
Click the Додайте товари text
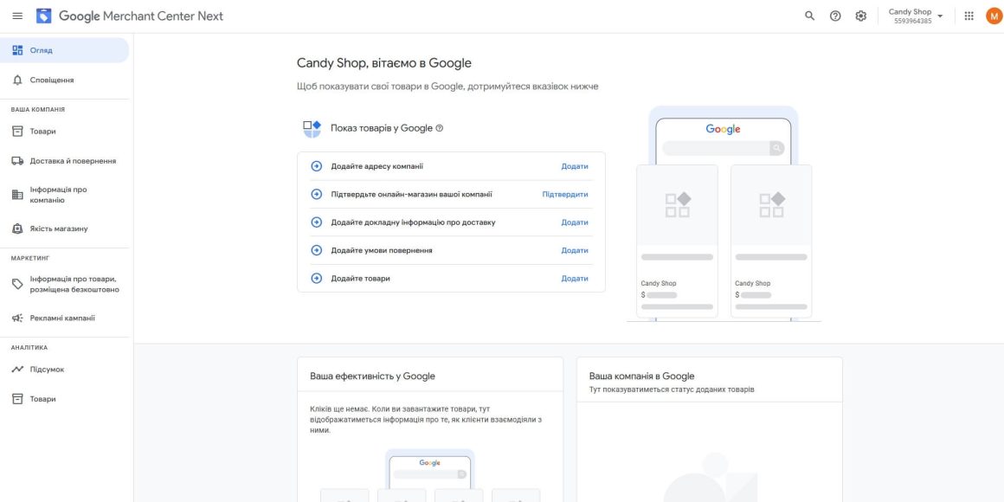[361, 279]
